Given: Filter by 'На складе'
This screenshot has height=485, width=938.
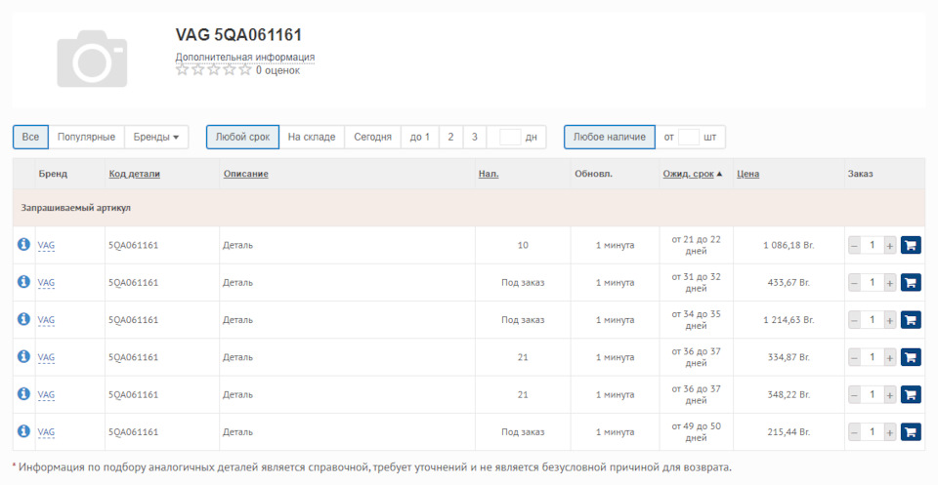Looking at the screenshot, I should click(312, 137).
